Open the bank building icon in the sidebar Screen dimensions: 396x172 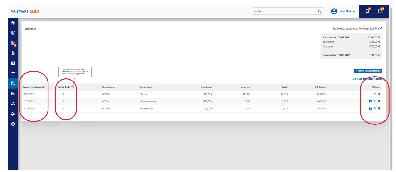point(13,73)
